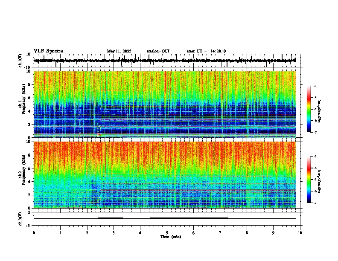The width and height of the screenshot is (338, 261).
Task: Click the "-7" tick on ch.2 colorbar
Action: pos(315,203)
